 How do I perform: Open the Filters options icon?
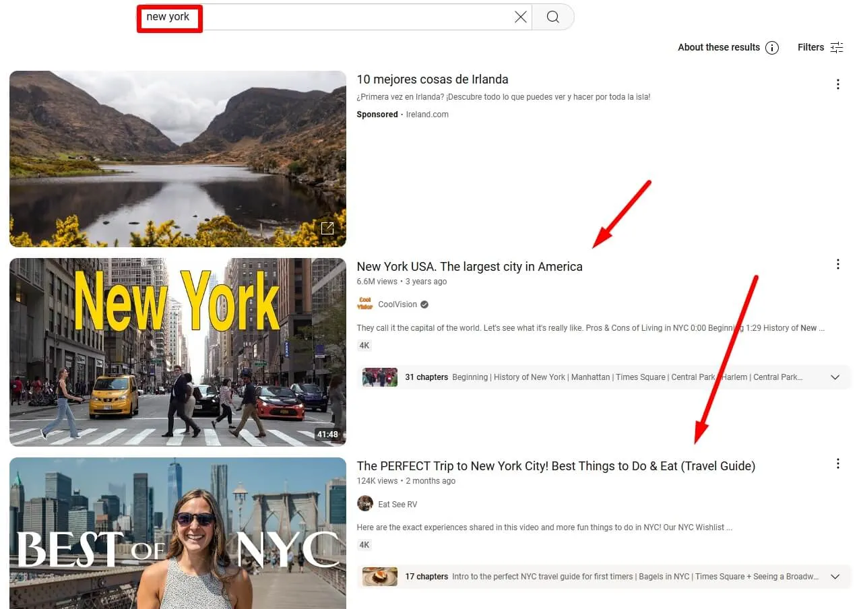coord(837,47)
